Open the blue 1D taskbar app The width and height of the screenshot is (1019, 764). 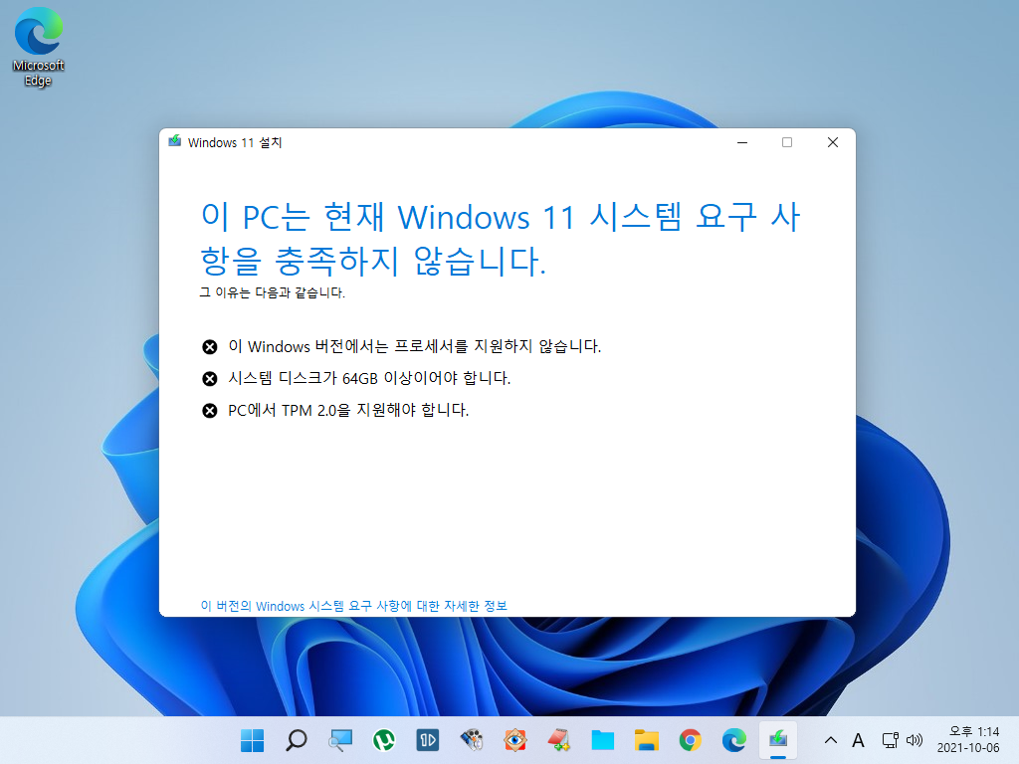coord(428,740)
